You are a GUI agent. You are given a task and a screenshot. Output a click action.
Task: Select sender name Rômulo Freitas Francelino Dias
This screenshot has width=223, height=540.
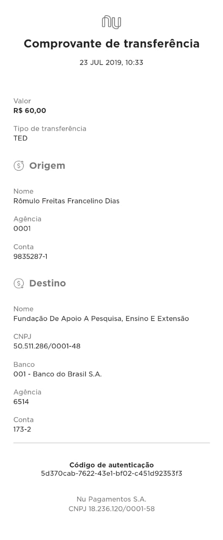67,201
